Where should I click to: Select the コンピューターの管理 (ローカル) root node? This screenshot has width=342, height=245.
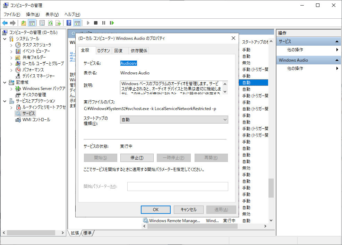click(x=33, y=33)
